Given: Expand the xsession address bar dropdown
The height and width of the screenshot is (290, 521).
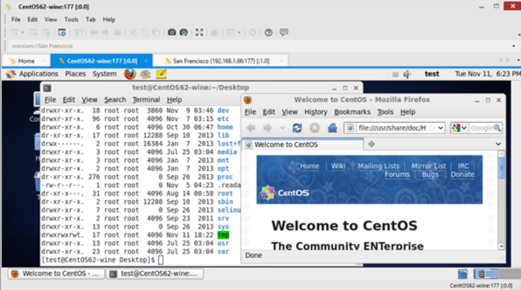Looking at the screenshot, I should tap(513, 46).
